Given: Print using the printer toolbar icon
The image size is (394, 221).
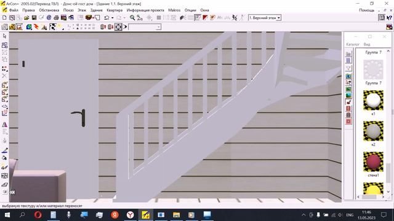Looking at the screenshot, I should pyautogui.click(x=56, y=18).
